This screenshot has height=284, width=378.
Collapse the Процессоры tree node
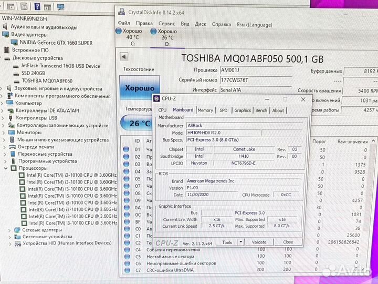(x=6, y=168)
